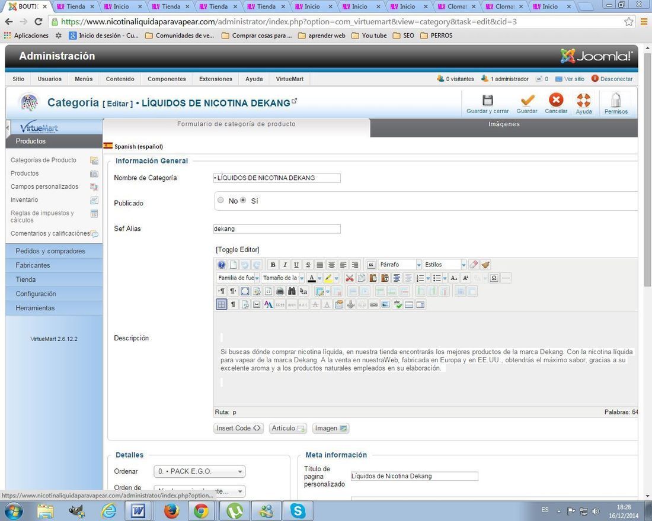Insert horizontal rule in editor
This screenshot has width=652, height=521.
506,278
